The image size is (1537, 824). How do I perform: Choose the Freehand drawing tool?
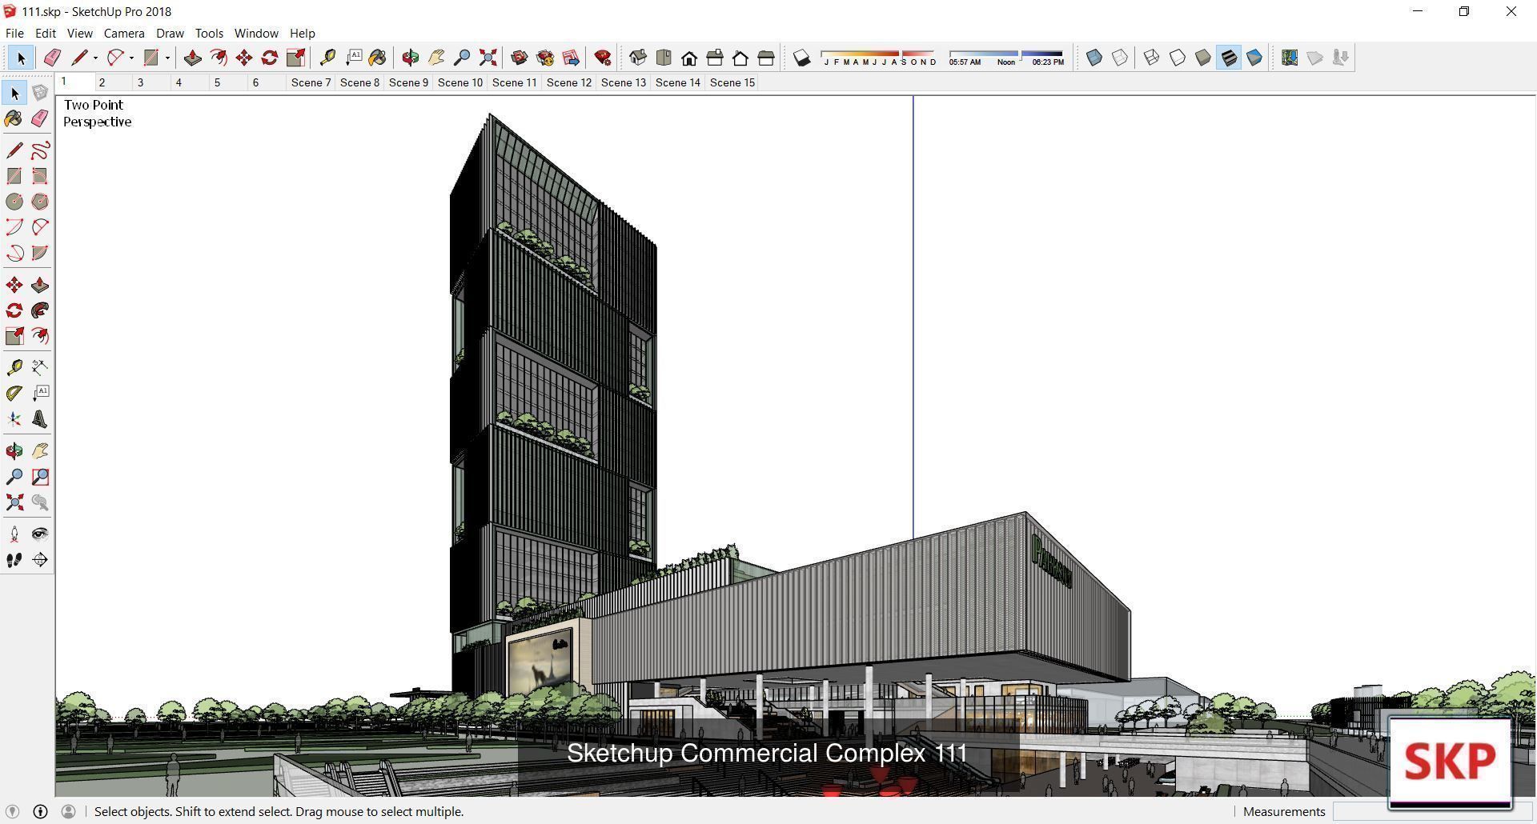pyautogui.click(x=40, y=150)
